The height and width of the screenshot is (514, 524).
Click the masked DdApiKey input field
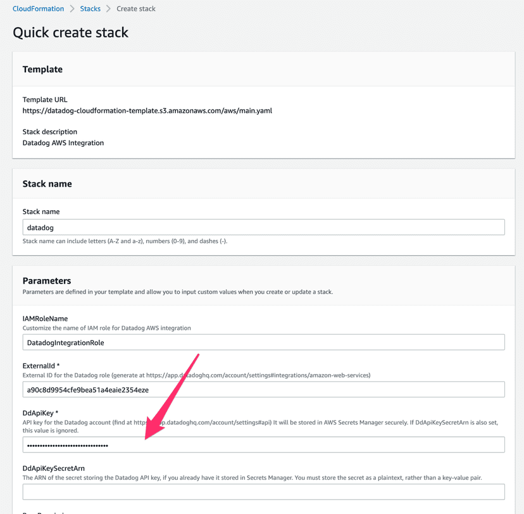(x=263, y=444)
